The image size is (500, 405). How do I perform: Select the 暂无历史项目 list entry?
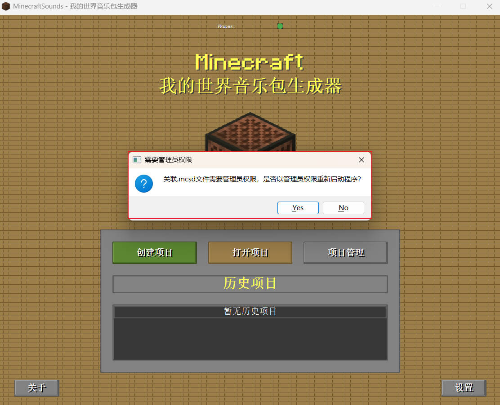tap(250, 311)
